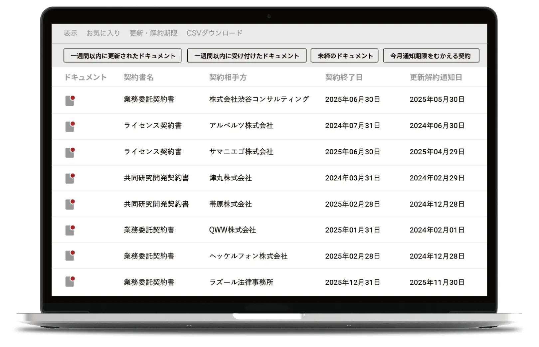Select end date 2024年07月31日

[353, 125]
